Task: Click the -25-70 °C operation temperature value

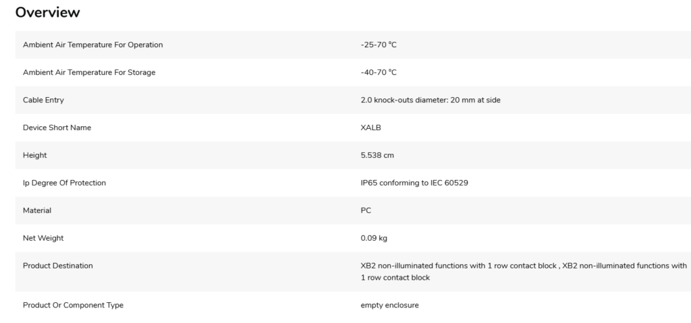Action: pyautogui.click(x=379, y=45)
